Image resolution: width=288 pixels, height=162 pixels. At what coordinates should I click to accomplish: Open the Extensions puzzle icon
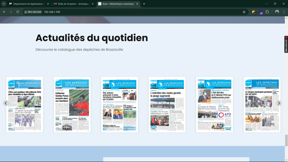coord(267,12)
